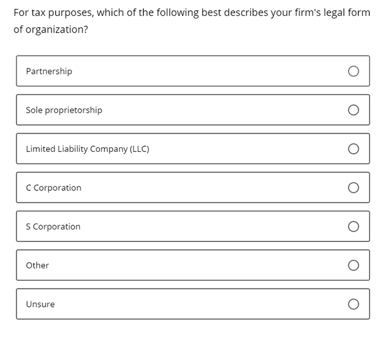Pick the Other radio button
The height and width of the screenshot is (337, 385).
[354, 265]
